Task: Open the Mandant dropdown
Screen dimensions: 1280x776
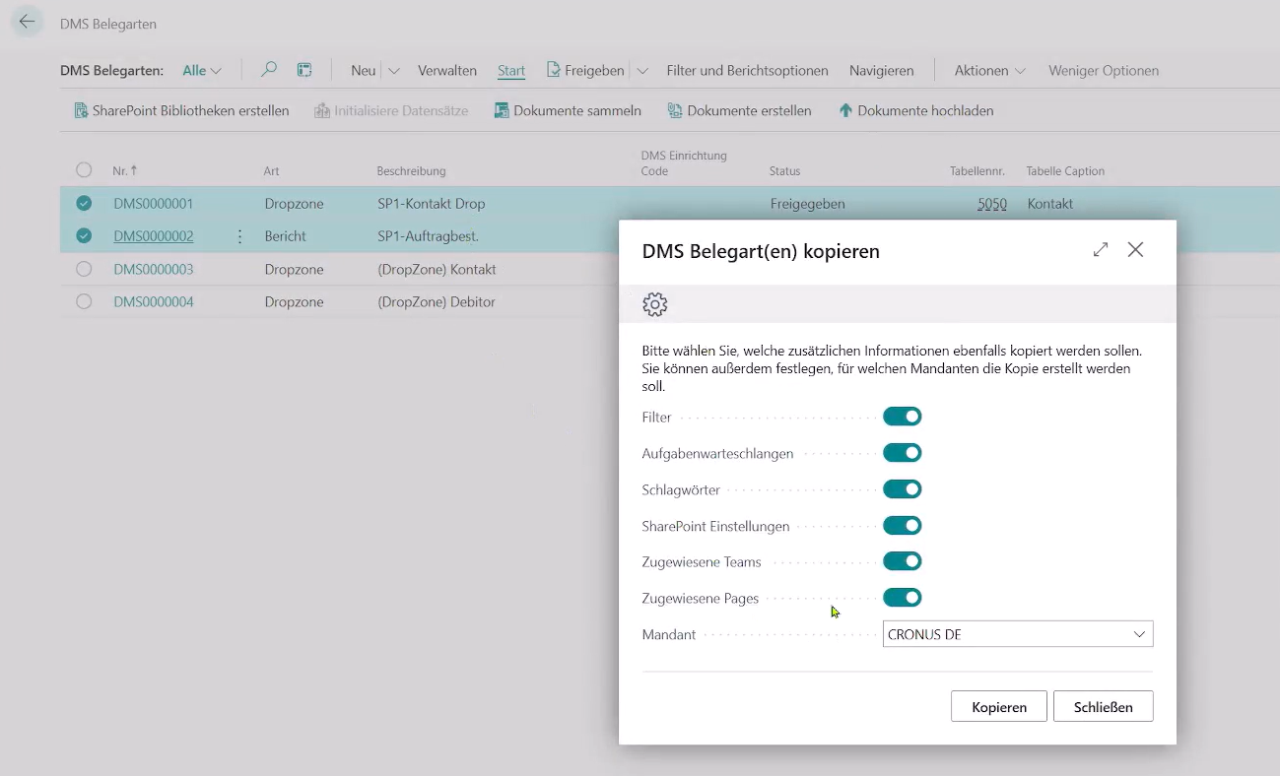Action: click(x=1017, y=634)
